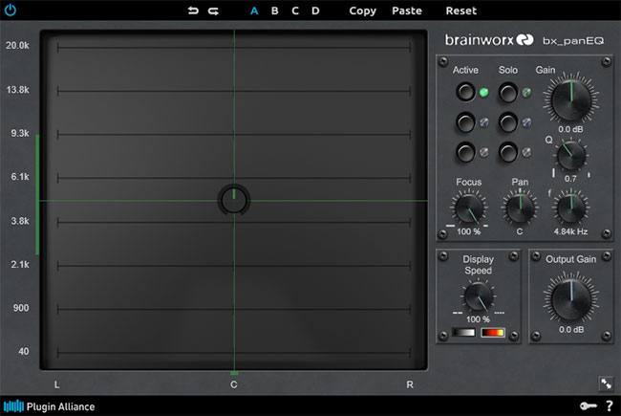
Task: Click the first band green Active LED
Action: click(x=483, y=93)
